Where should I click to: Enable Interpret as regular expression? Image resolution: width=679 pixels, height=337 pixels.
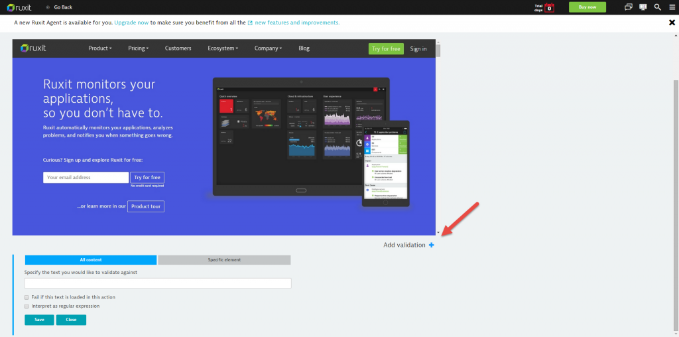(27, 306)
